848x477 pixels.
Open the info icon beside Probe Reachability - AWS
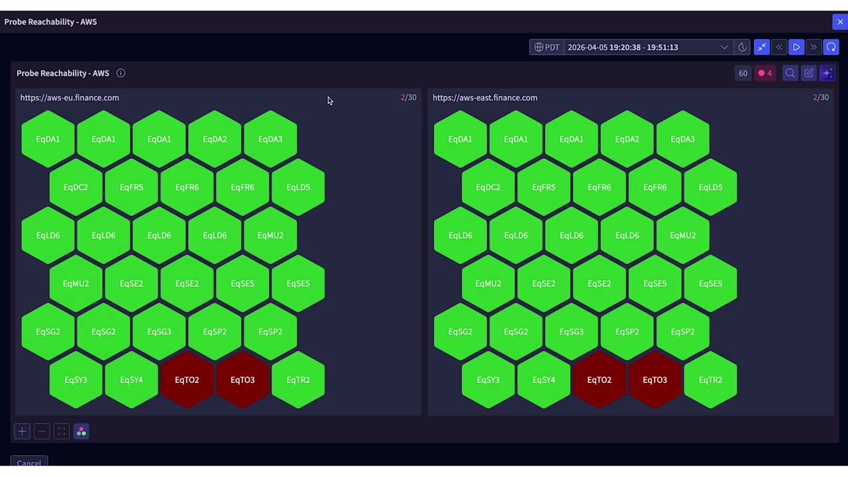121,73
